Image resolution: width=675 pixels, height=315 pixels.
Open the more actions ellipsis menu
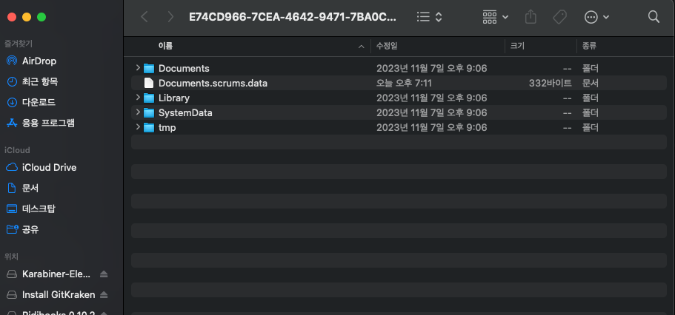[x=596, y=17]
